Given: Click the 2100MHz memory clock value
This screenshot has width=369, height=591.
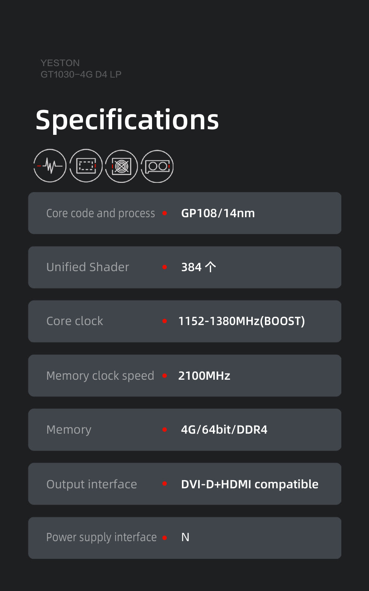Looking at the screenshot, I should [x=204, y=376].
